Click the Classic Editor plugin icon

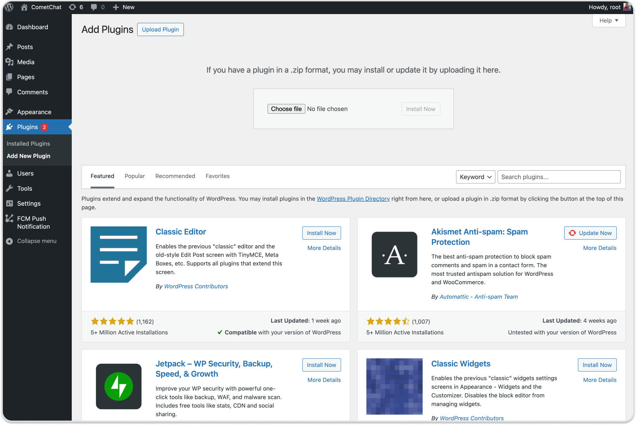pos(119,254)
